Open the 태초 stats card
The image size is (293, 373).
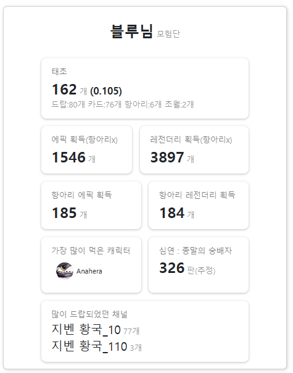coord(145,88)
